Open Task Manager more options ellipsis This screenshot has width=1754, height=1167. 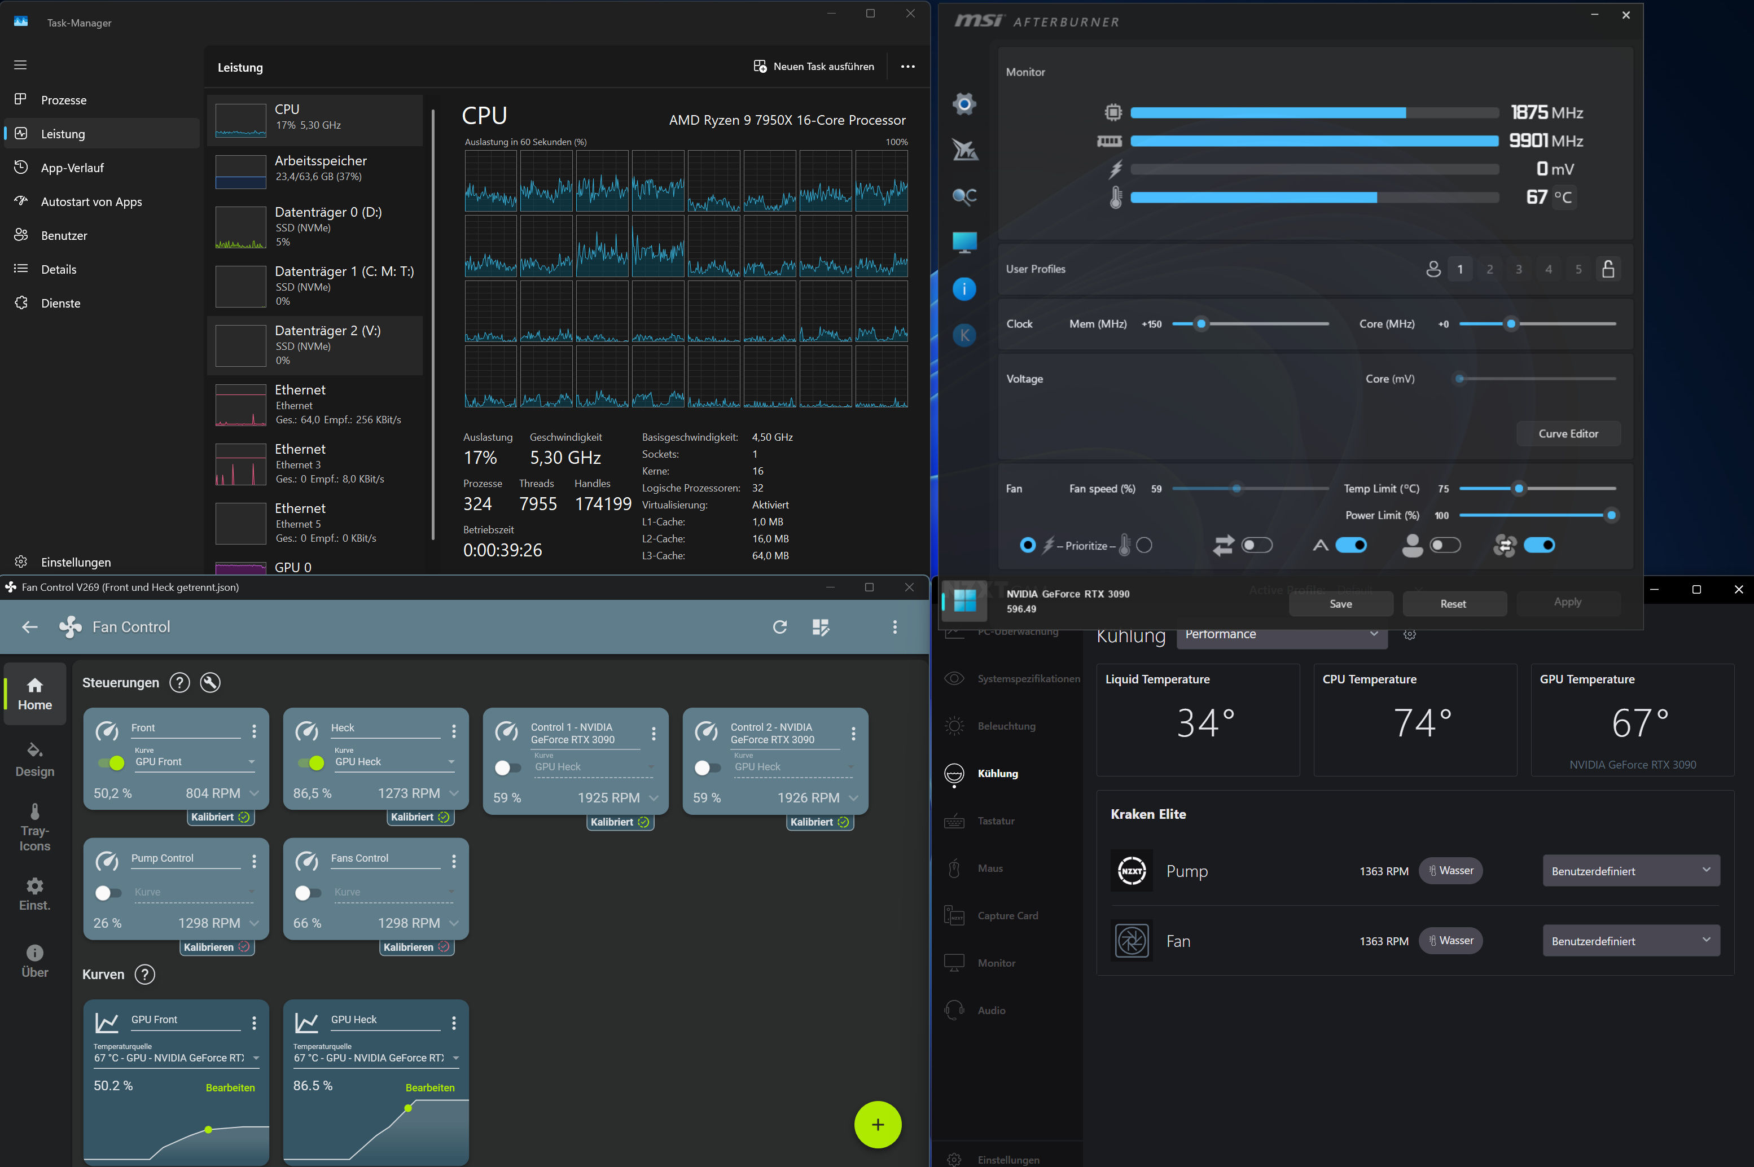point(908,66)
